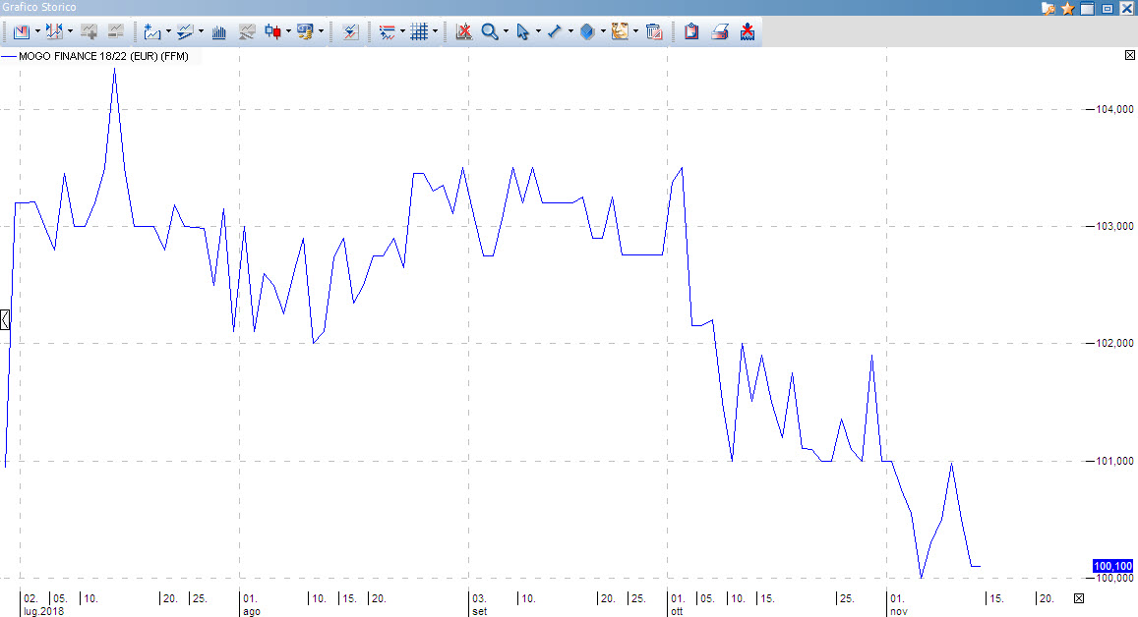The image size is (1138, 617).
Task: Click the small X box beside the date axis
Action: [x=1079, y=598]
